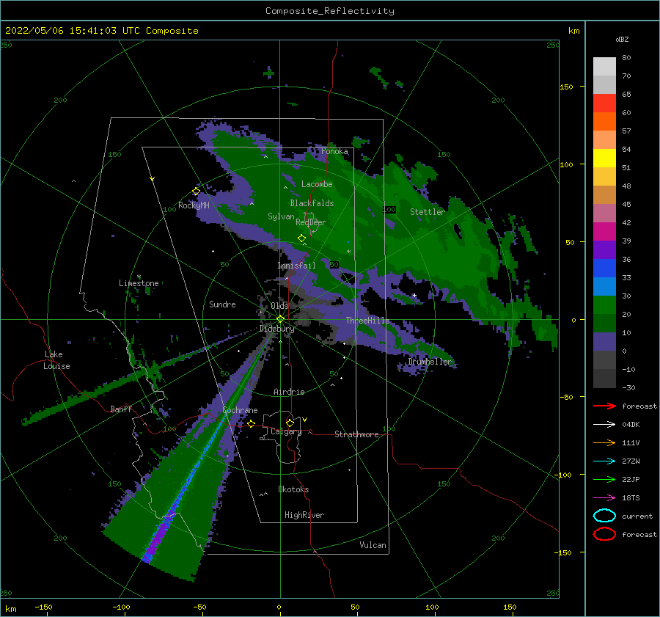Click the Olds city label
This screenshot has width=660, height=617.
tap(279, 306)
